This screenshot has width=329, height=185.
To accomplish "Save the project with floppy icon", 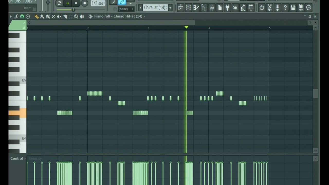I will [x=293, y=8].
